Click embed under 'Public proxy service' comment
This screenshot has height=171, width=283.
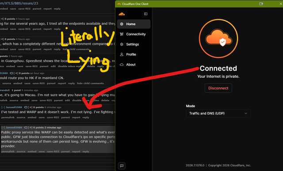pos(32,152)
